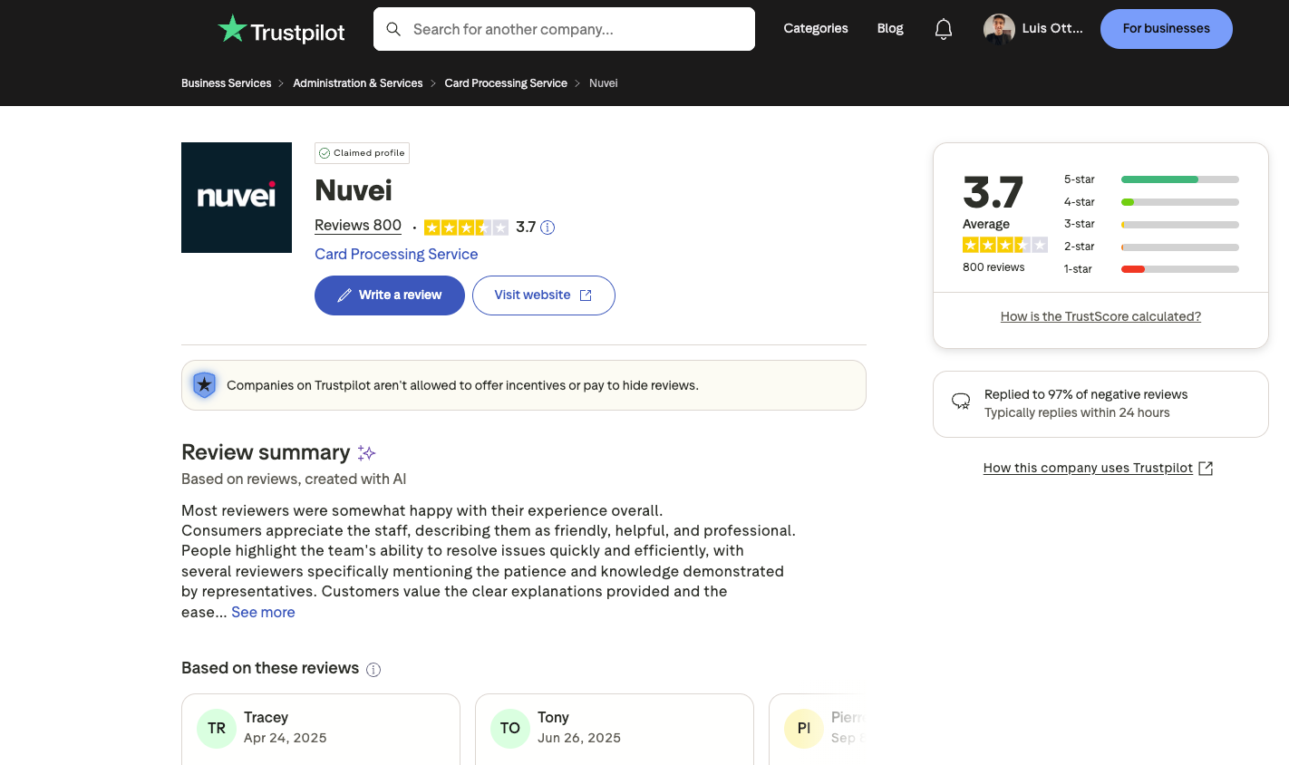Image resolution: width=1289 pixels, height=765 pixels.
Task: Expand the summary with See more
Action: point(263,613)
